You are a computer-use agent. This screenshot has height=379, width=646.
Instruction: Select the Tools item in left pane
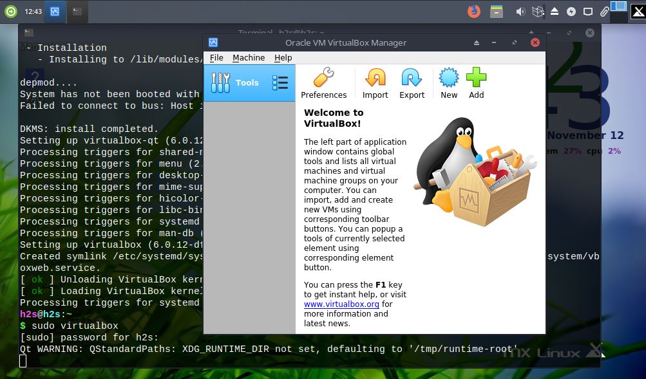pyautogui.click(x=249, y=83)
